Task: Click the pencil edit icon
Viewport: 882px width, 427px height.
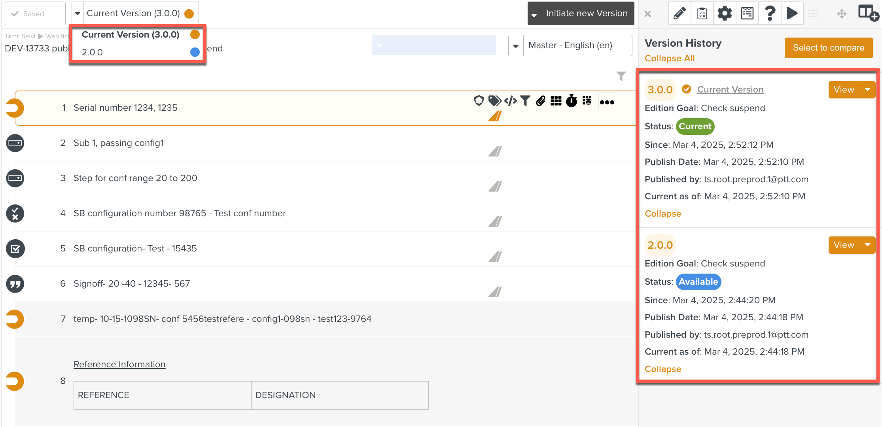Action: coord(679,13)
